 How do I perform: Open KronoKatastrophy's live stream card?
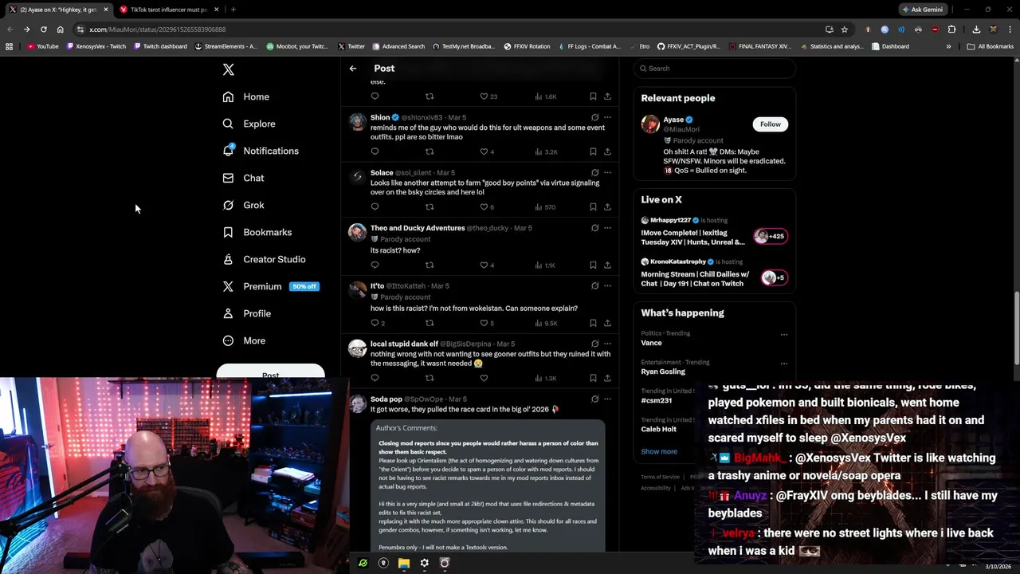point(715,273)
